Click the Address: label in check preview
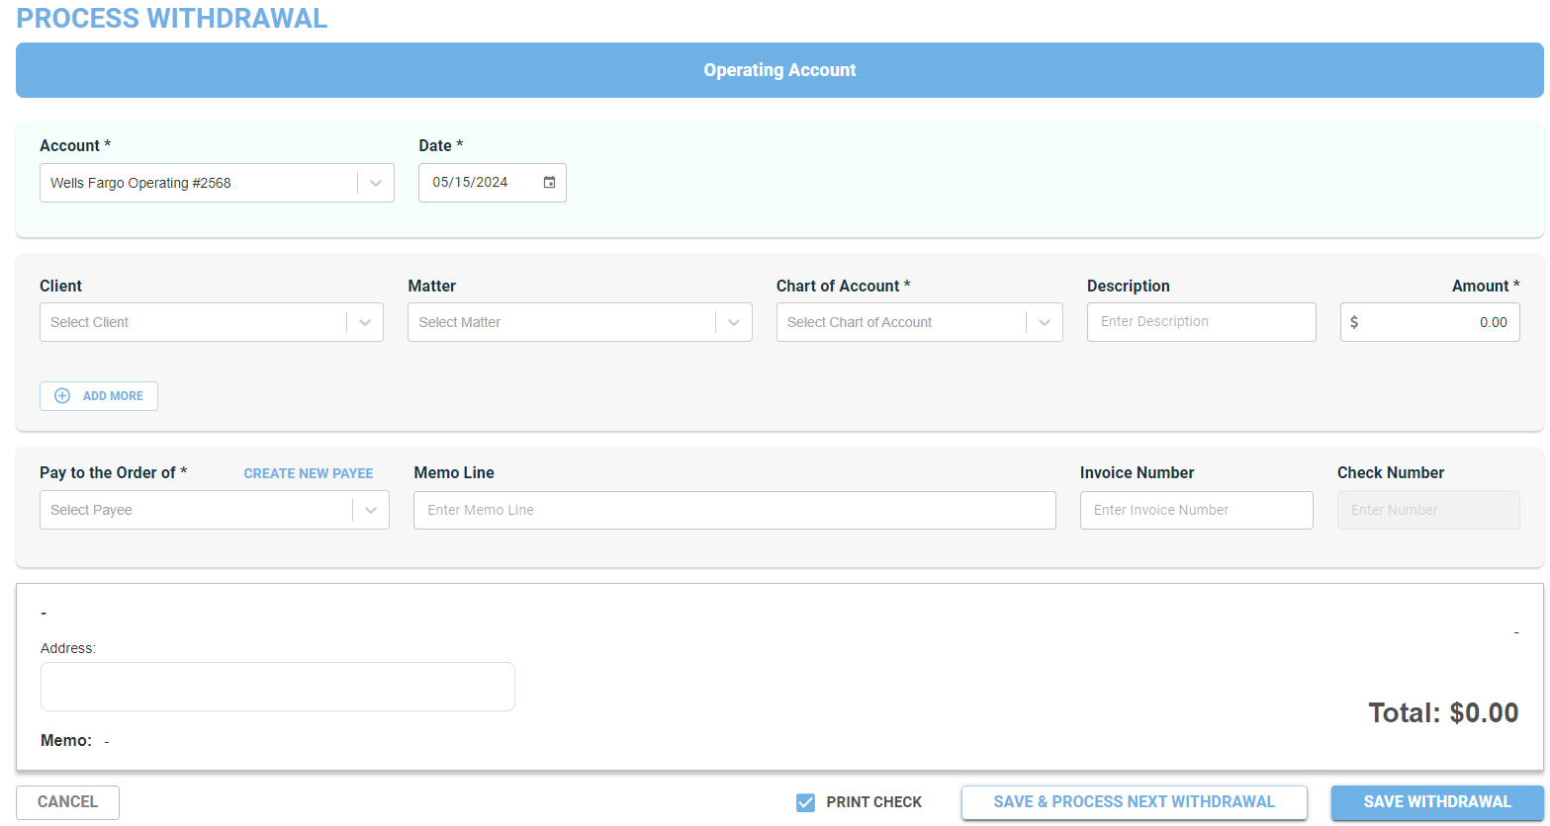The image size is (1550, 826). coord(68,649)
